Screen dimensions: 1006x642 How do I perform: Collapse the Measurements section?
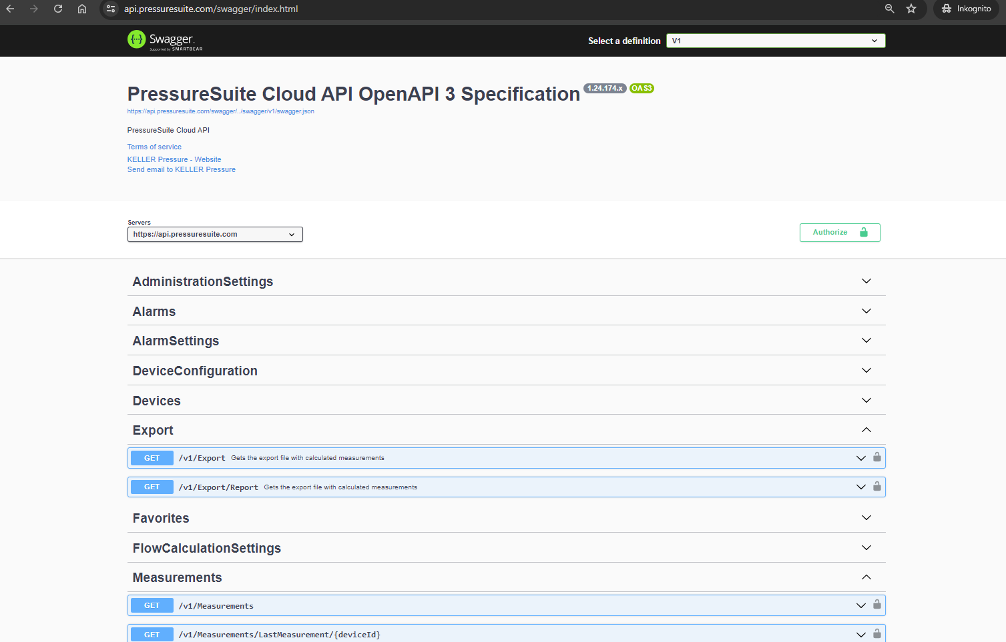click(866, 577)
